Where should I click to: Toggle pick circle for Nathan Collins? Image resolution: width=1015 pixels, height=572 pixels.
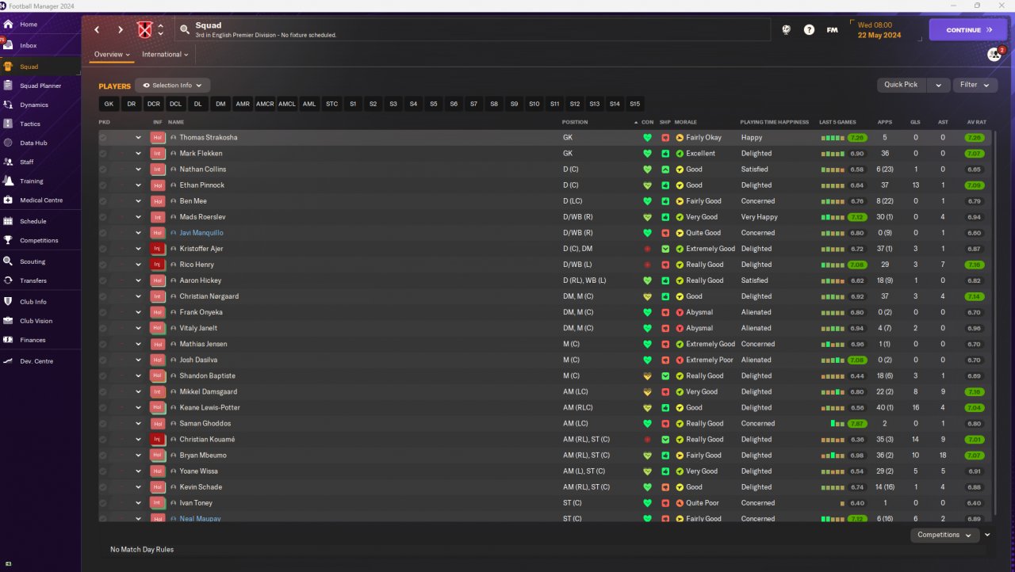(x=103, y=170)
